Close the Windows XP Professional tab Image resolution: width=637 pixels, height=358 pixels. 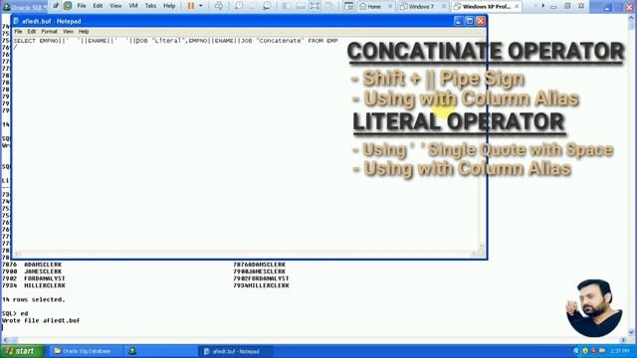pos(517,7)
